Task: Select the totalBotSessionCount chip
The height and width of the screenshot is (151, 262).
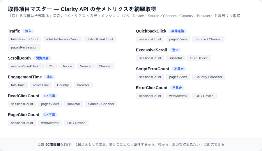Action: (x=62, y=39)
